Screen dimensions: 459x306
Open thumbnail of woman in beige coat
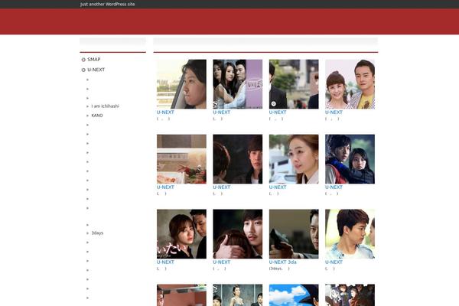pos(294,159)
